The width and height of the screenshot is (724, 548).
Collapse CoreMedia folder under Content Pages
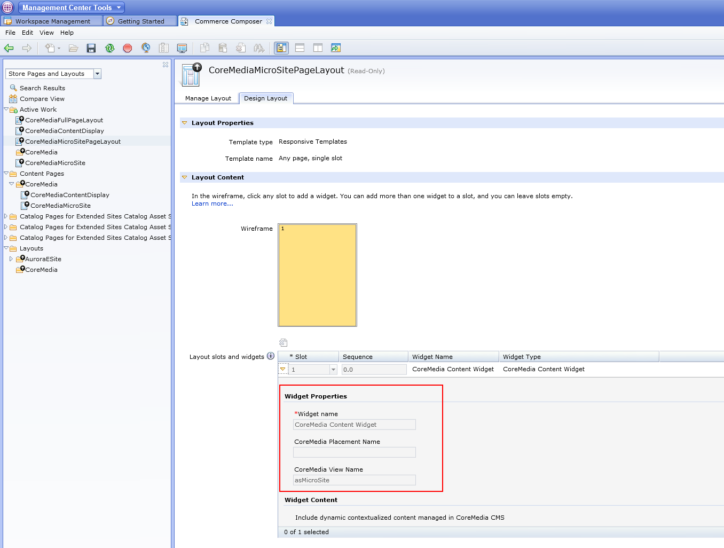tap(11, 184)
